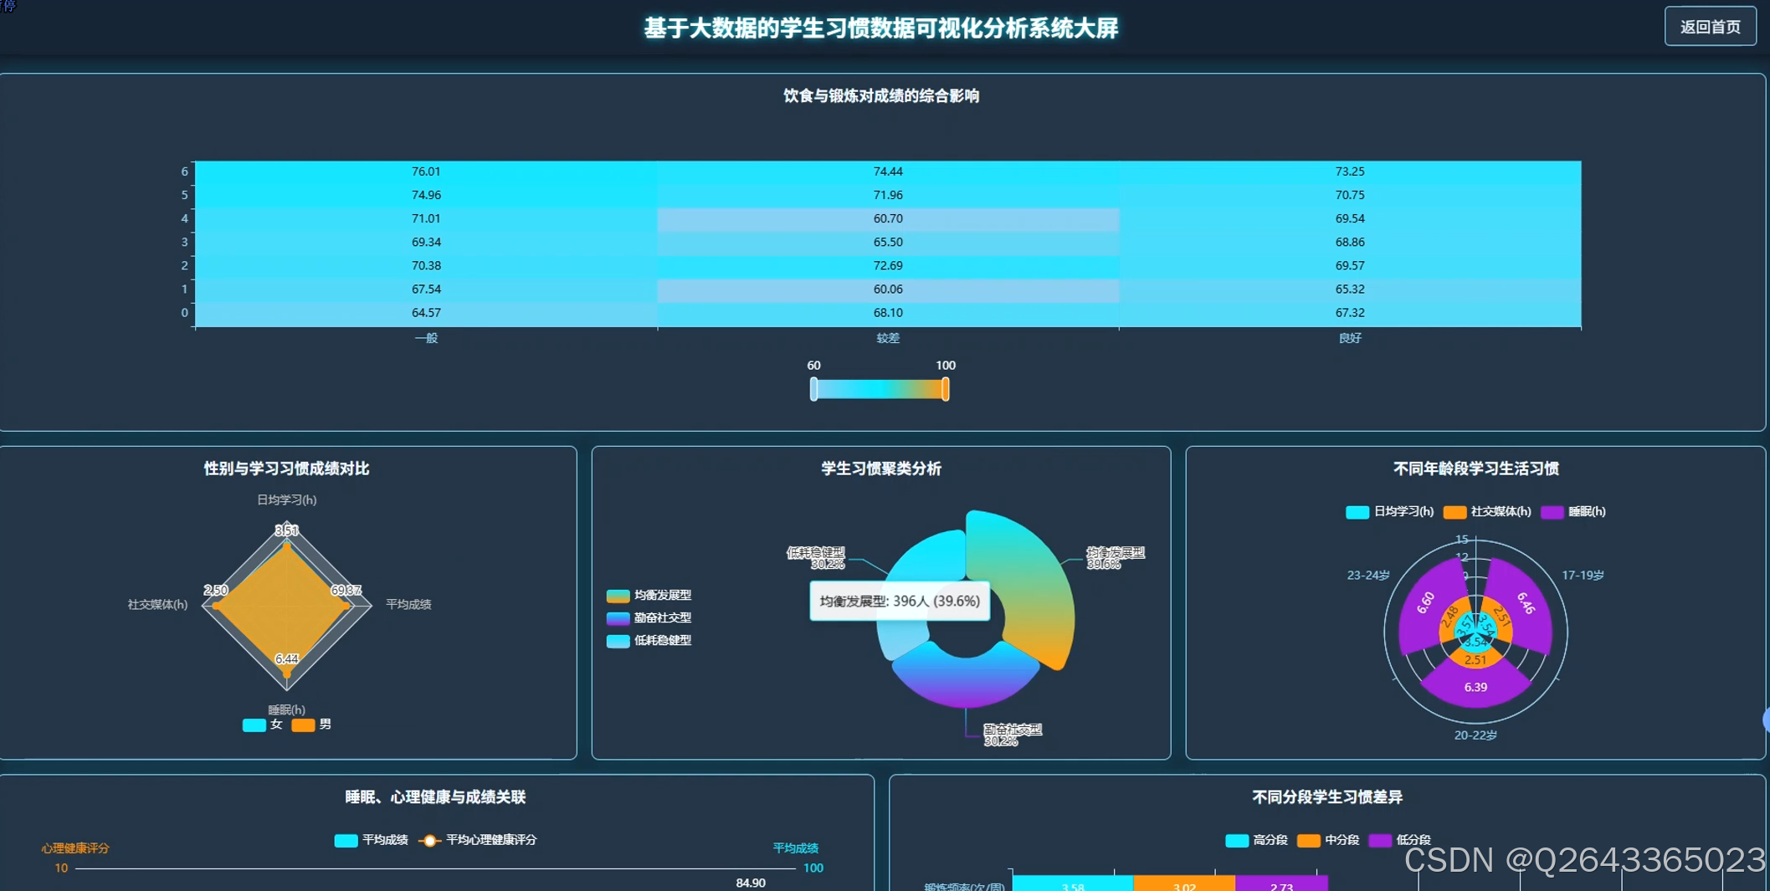The image size is (1770, 891).
Task: Click the 平均心理健康评分 legend marker
Action: tap(429, 840)
